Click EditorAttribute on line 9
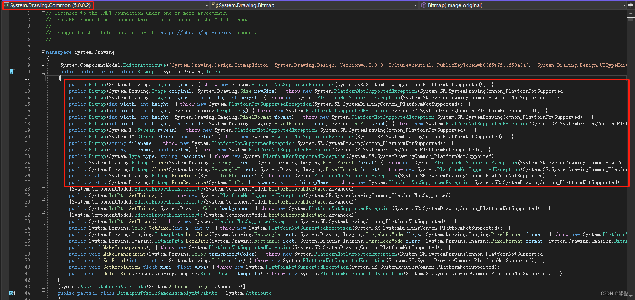Screen dimensions: 635x300 [145, 65]
